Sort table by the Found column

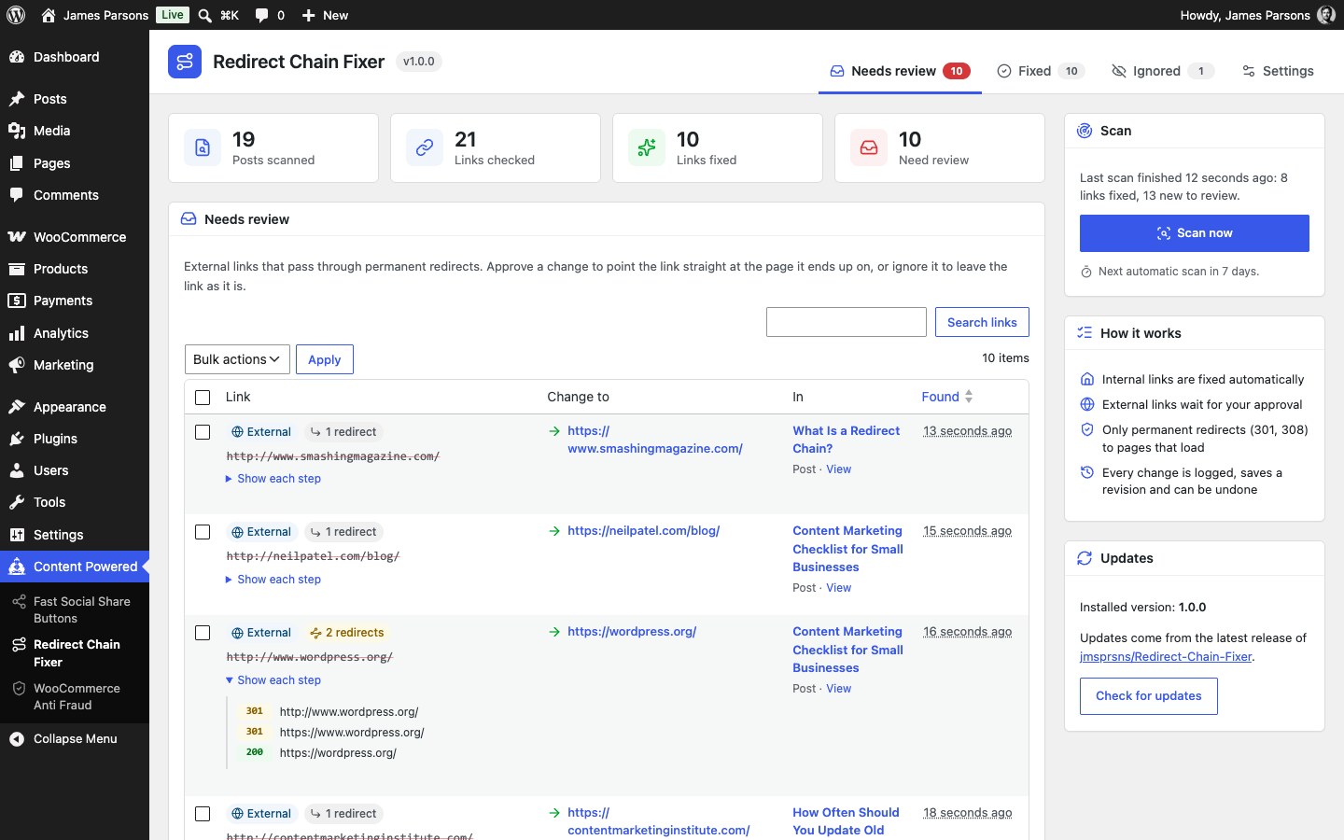[947, 397]
